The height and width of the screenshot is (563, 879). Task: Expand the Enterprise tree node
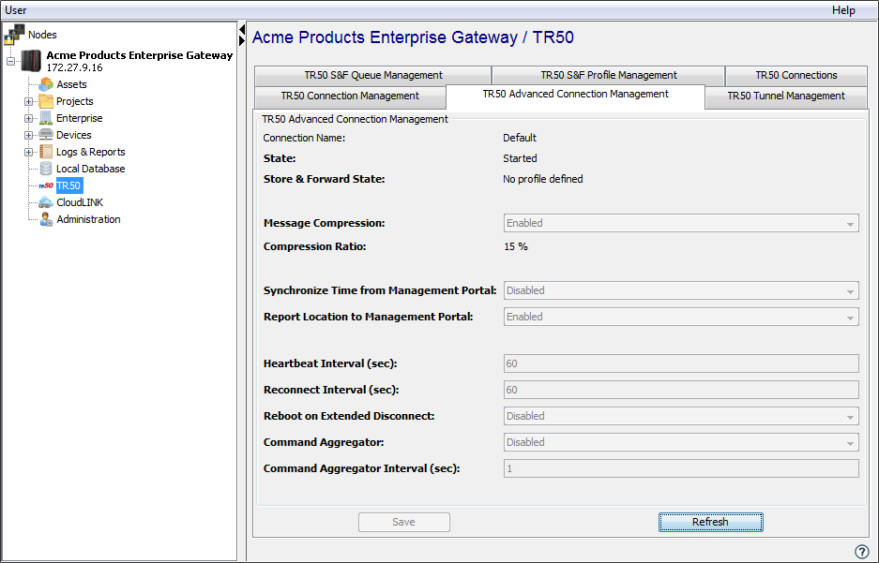pyautogui.click(x=28, y=119)
